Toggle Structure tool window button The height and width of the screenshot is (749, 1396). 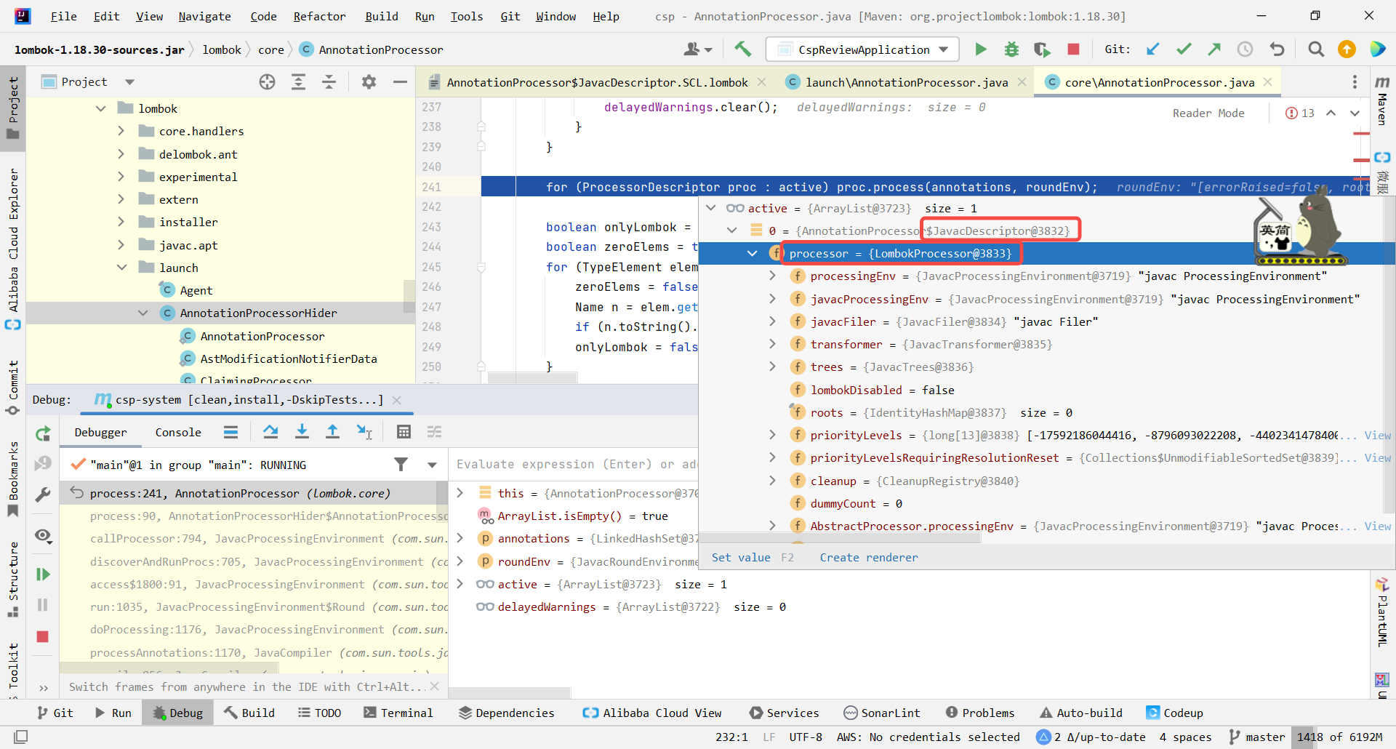point(13,580)
